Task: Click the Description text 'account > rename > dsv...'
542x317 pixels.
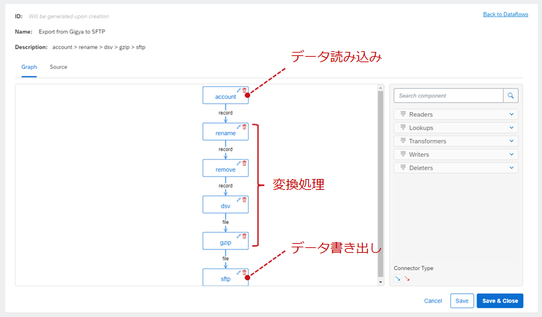Action: pyautogui.click(x=99, y=47)
